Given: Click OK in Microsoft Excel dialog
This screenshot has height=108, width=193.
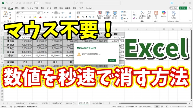Looking at the screenshot, I should 112,60.
